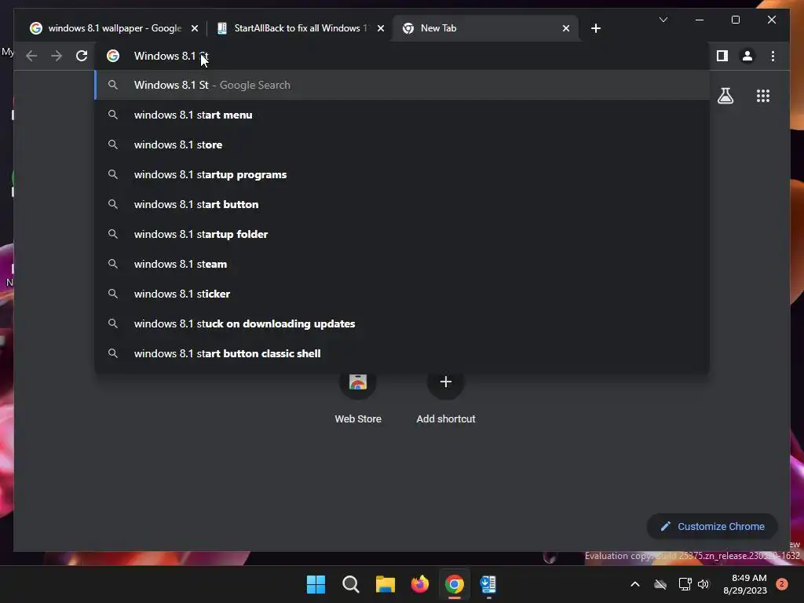Open File Explorer from taskbar

click(x=385, y=584)
